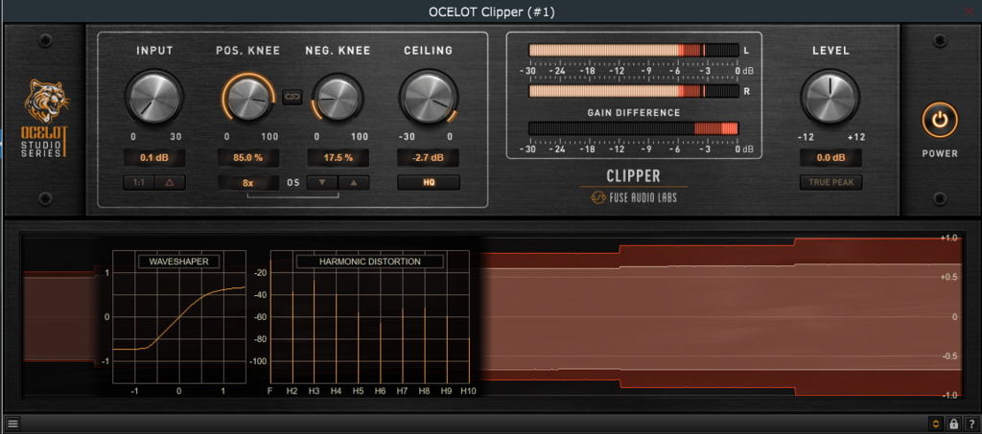Click the OS down arrow button
Viewport: 982px width, 434px height.
(322, 183)
